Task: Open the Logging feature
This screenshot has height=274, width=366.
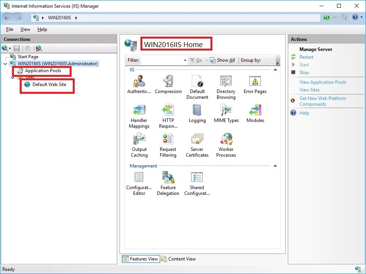Action: coord(197,113)
